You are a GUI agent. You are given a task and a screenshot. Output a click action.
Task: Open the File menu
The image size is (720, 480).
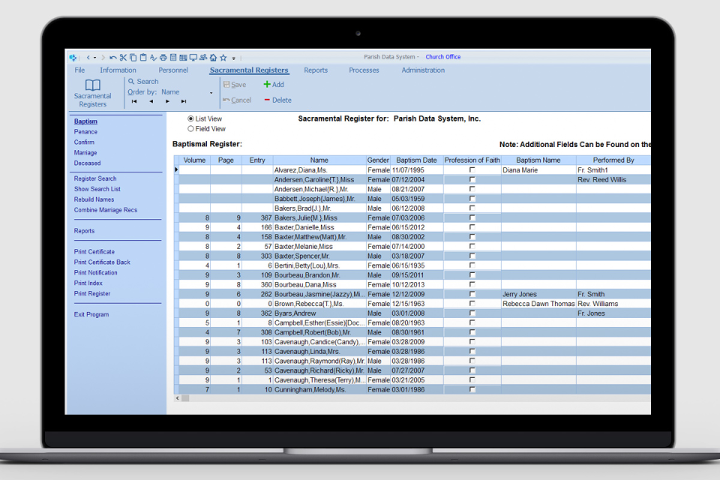tap(80, 70)
